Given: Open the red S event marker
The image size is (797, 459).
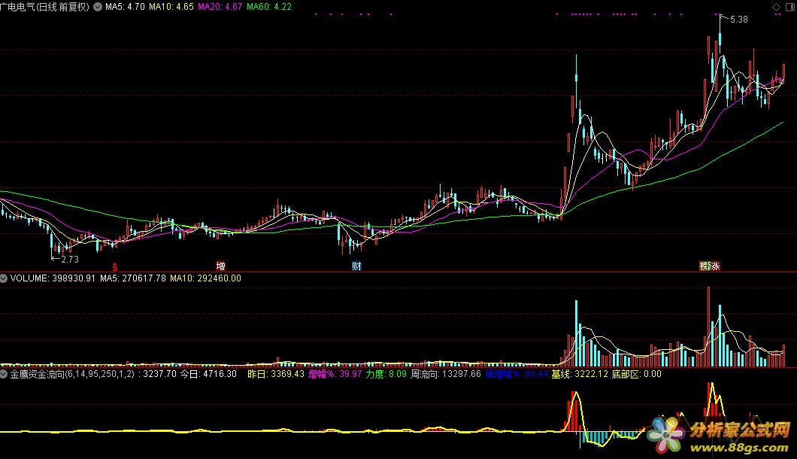Looking at the screenshot, I should (x=115, y=266).
